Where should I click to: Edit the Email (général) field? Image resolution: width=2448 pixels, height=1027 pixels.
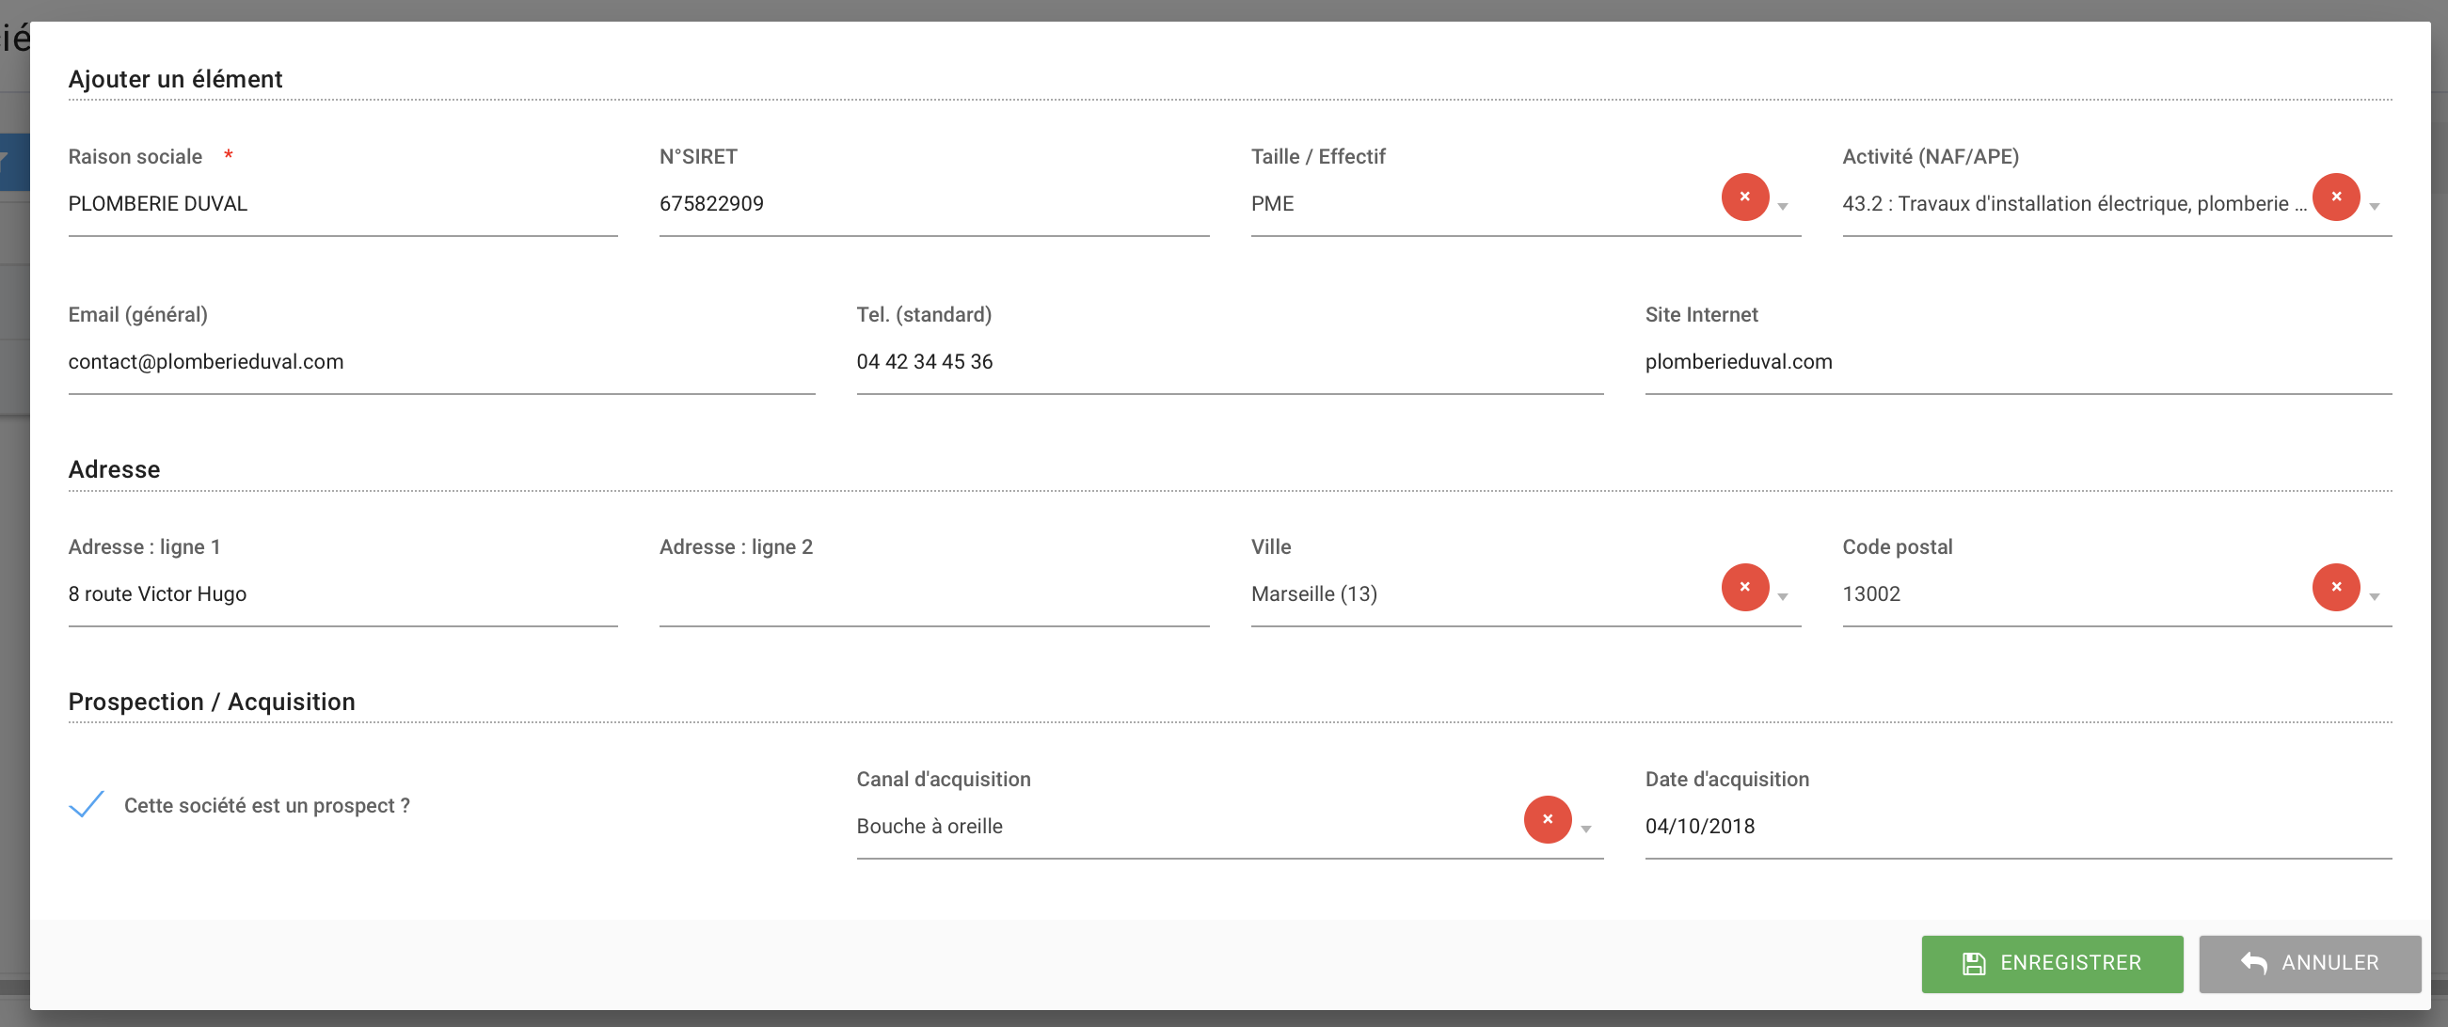(x=442, y=362)
